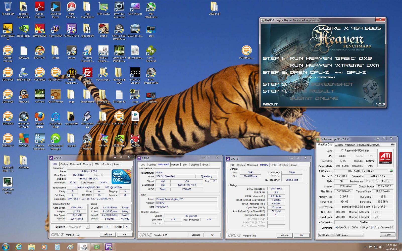Launch EVGA OC Scanner icon

[x=135, y=76]
